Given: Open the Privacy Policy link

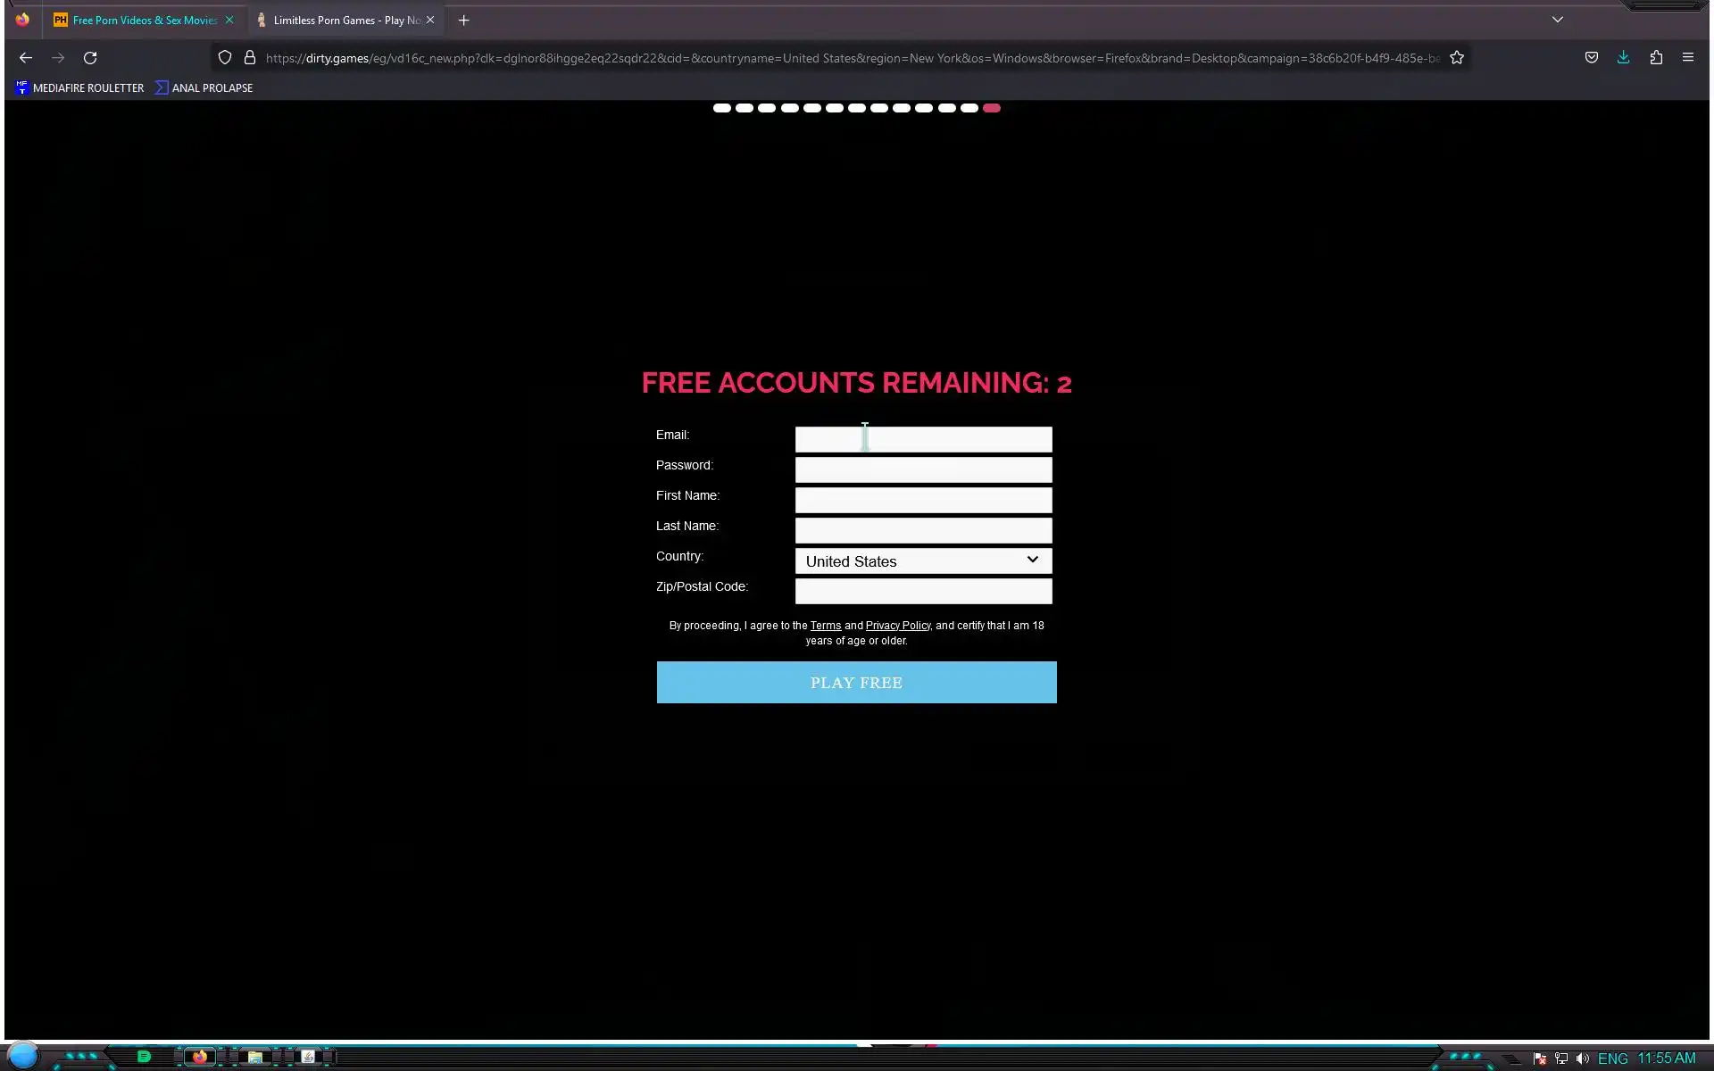Looking at the screenshot, I should coord(897,626).
